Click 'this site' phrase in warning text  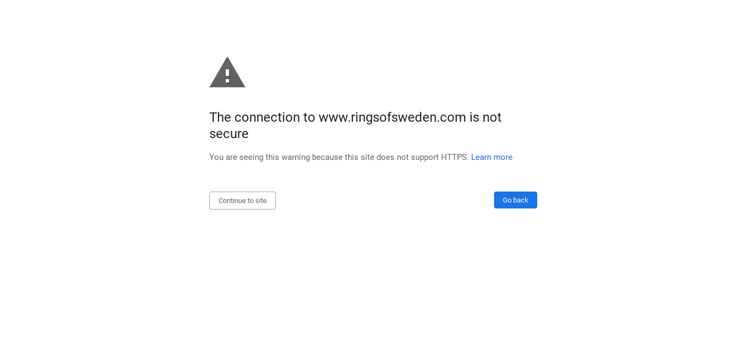coord(360,157)
